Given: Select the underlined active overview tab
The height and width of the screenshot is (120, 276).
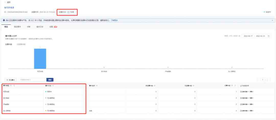Looking at the screenshot, I should 6,27.
